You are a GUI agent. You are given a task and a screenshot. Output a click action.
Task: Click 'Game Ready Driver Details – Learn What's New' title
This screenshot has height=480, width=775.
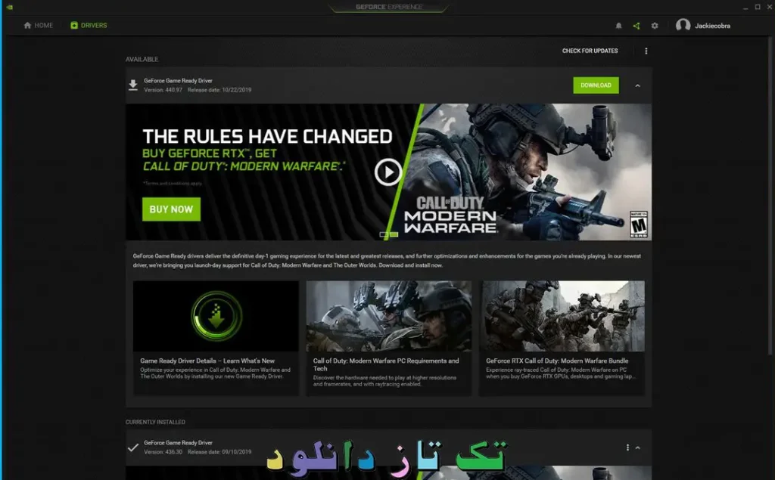tap(207, 361)
